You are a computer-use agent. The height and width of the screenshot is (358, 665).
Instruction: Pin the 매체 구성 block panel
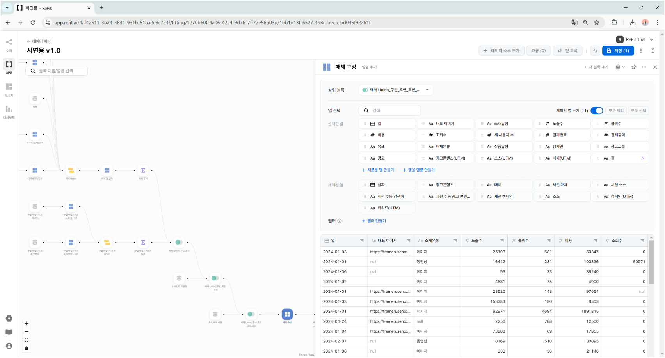633,67
